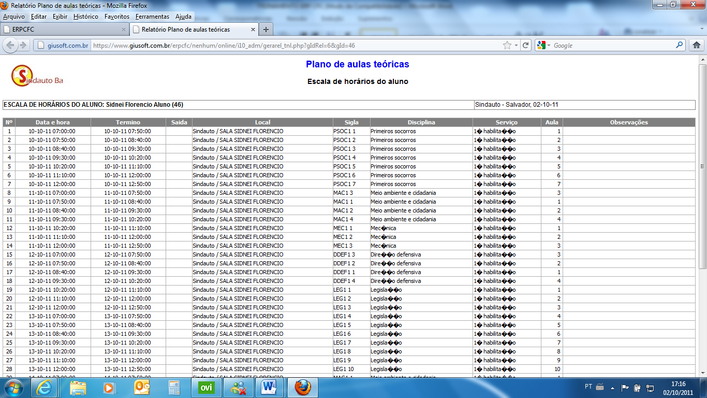The width and height of the screenshot is (707, 398).
Task: Open the Arquivo menu
Action: [14, 17]
